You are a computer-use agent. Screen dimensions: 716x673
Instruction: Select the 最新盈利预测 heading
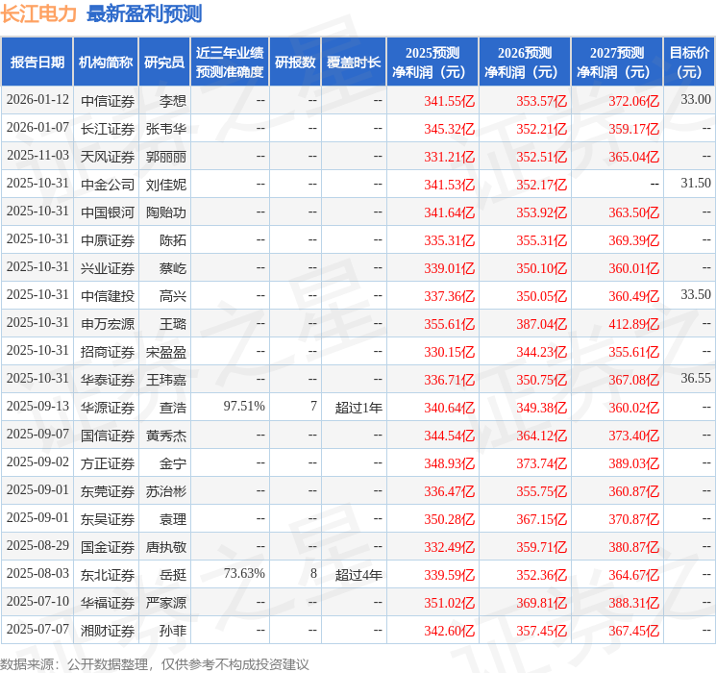click(144, 13)
